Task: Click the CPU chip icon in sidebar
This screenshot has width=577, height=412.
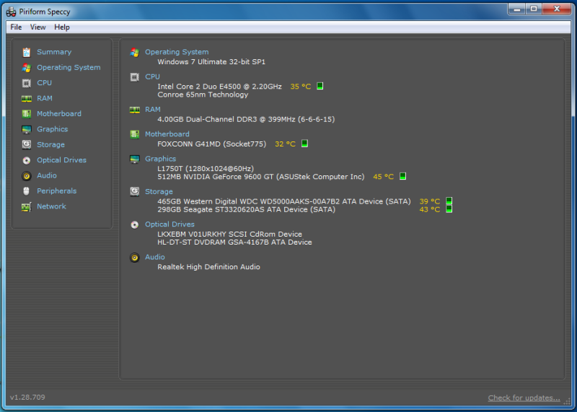Action: pyautogui.click(x=26, y=83)
